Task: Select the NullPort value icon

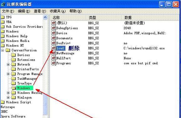Action: 53,58
